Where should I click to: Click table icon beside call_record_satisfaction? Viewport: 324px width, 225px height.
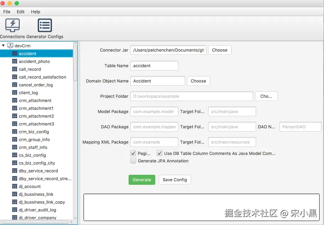coord(15,77)
